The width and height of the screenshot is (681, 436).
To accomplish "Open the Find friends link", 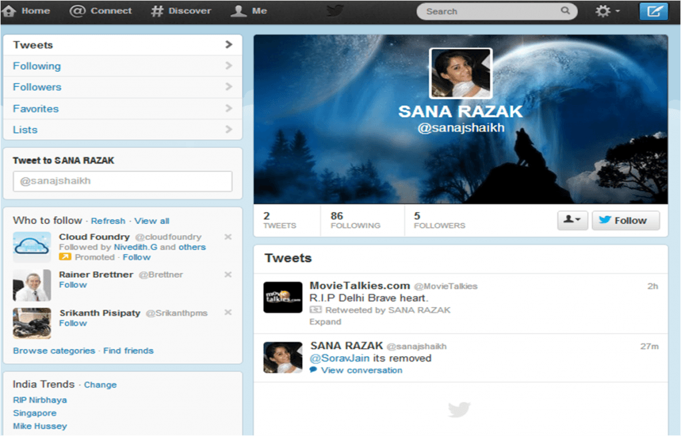I will point(128,351).
